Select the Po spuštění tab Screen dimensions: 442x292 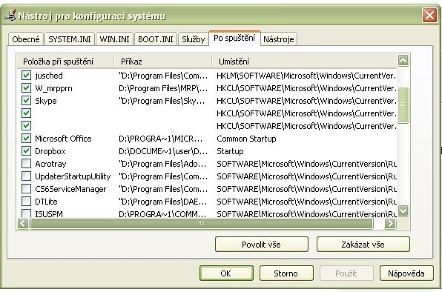point(234,38)
